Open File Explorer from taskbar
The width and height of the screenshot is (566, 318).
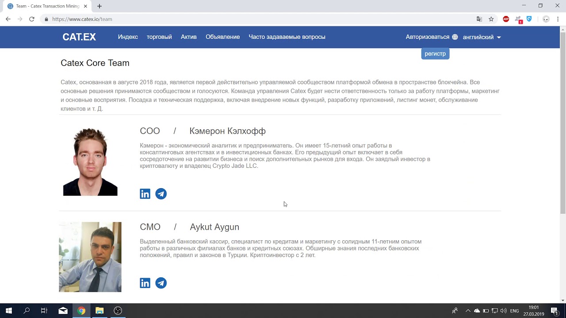pyautogui.click(x=99, y=310)
